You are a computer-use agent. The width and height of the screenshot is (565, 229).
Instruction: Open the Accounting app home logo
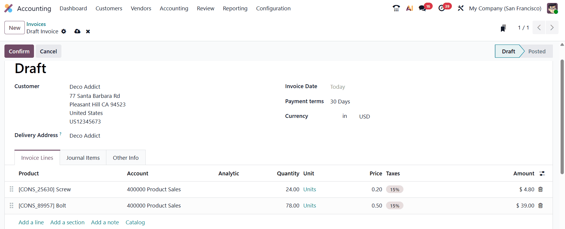pos(9,8)
